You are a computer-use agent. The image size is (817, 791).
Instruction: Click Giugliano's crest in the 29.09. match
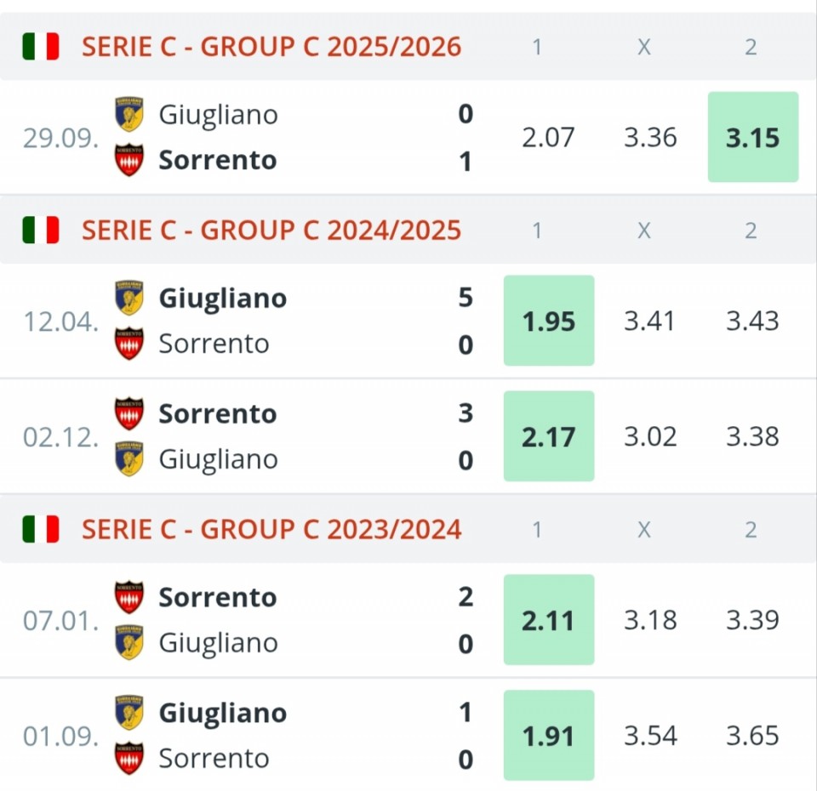[129, 114]
